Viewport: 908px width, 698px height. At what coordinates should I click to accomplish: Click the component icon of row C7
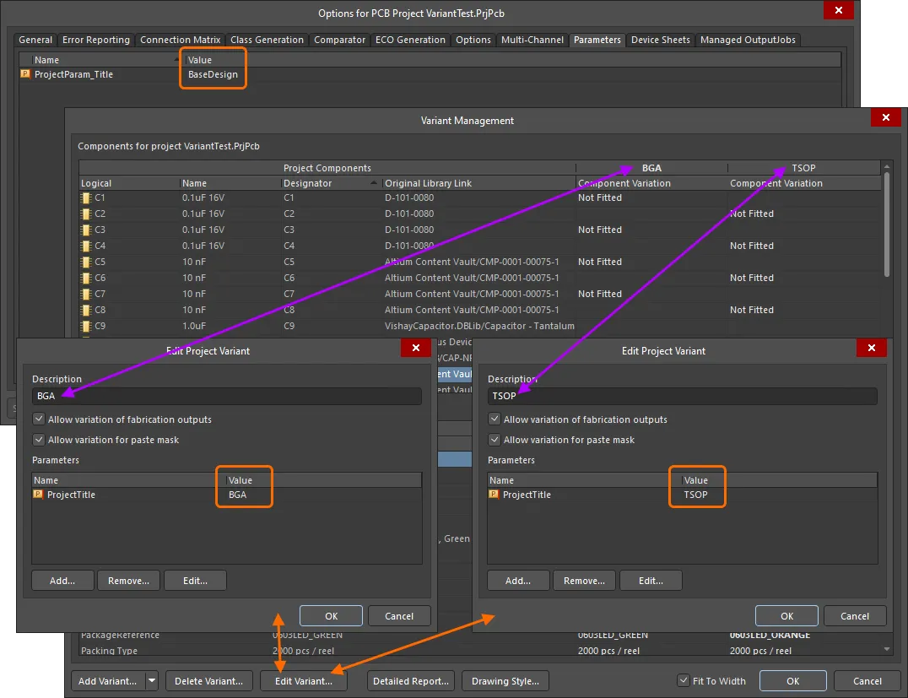point(86,294)
